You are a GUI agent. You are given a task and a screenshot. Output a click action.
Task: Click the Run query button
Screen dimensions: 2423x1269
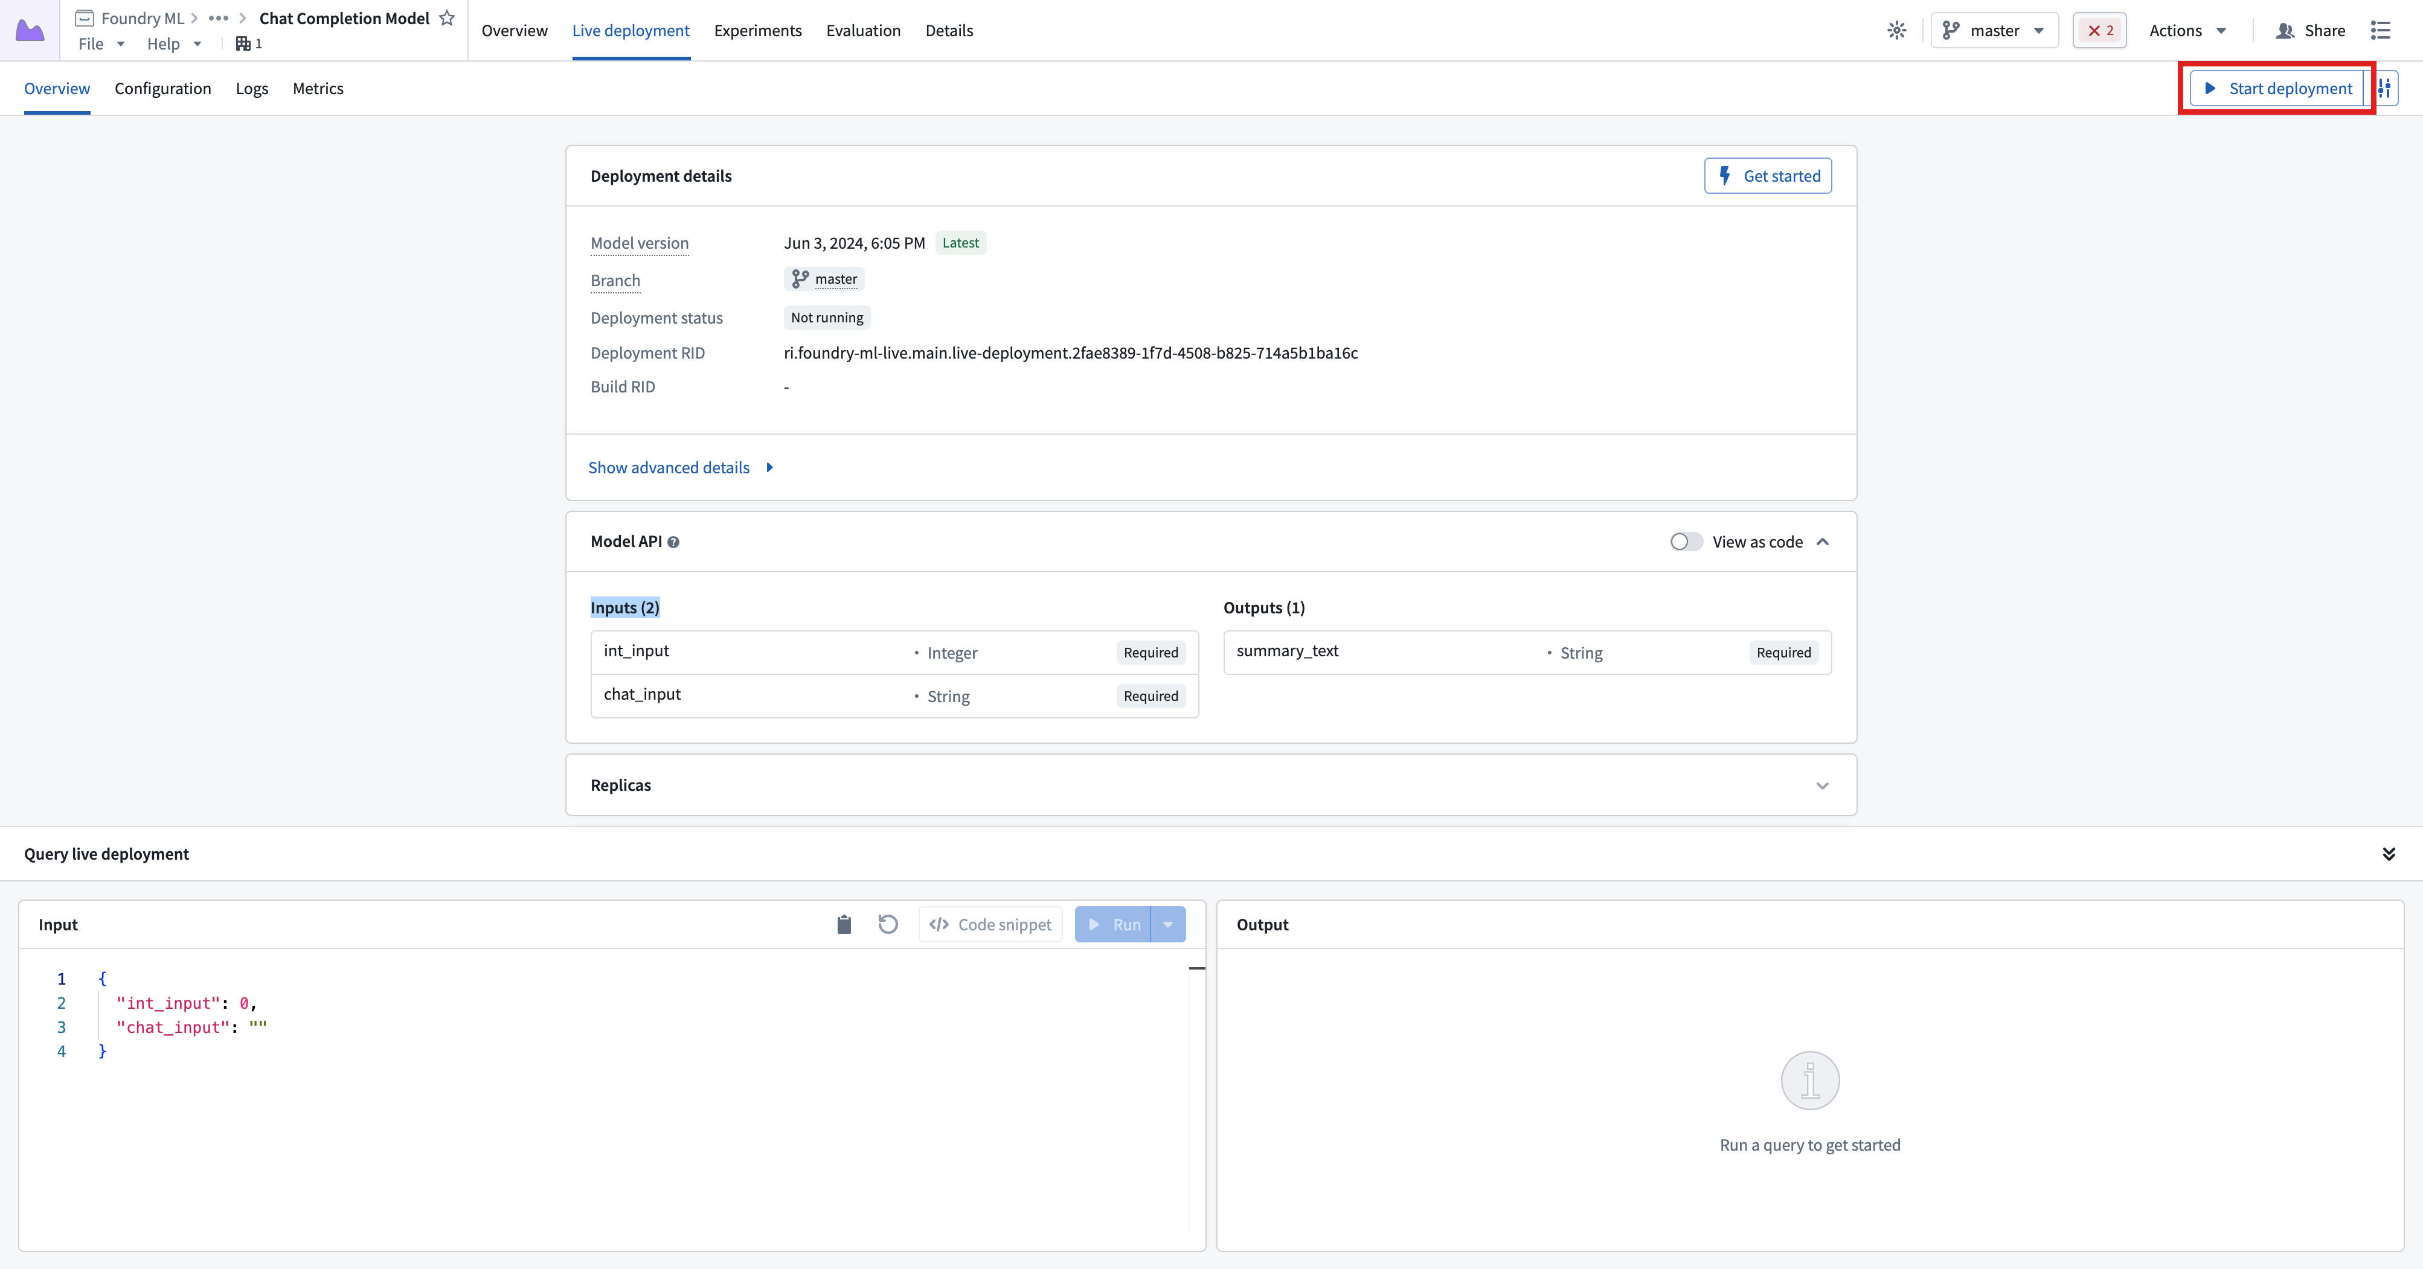[1114, 924]
